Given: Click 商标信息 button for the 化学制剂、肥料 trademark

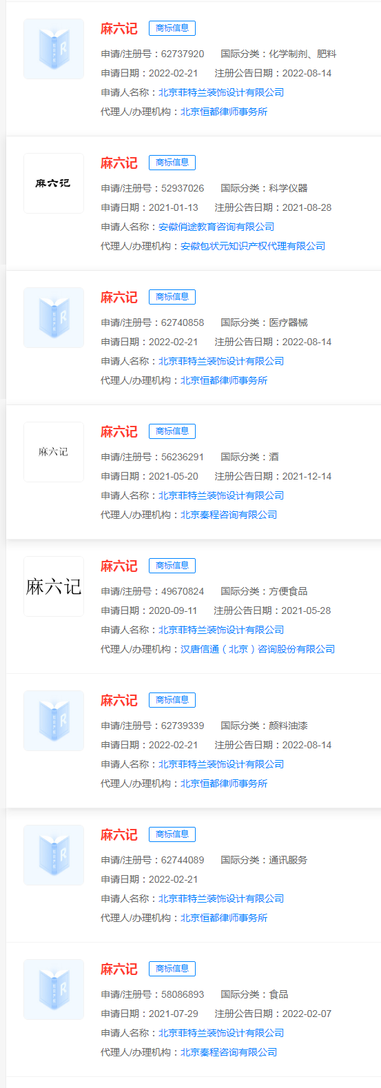Looking at the screenshot, I should [x=172, y=28].
